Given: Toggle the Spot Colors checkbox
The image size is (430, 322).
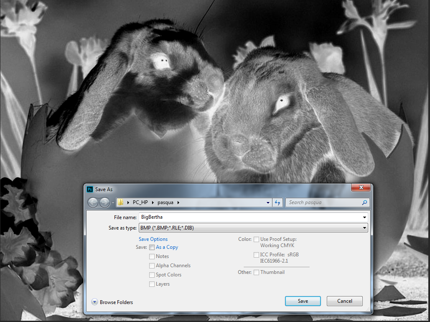Looking at the screenshot, I should point(152,275).
